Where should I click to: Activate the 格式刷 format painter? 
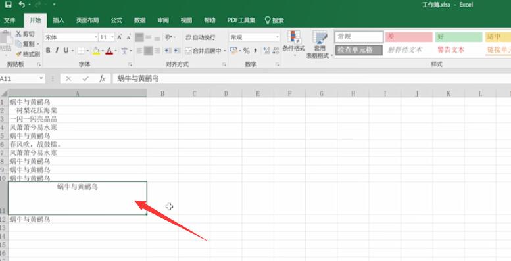click(x=28, y=54)
